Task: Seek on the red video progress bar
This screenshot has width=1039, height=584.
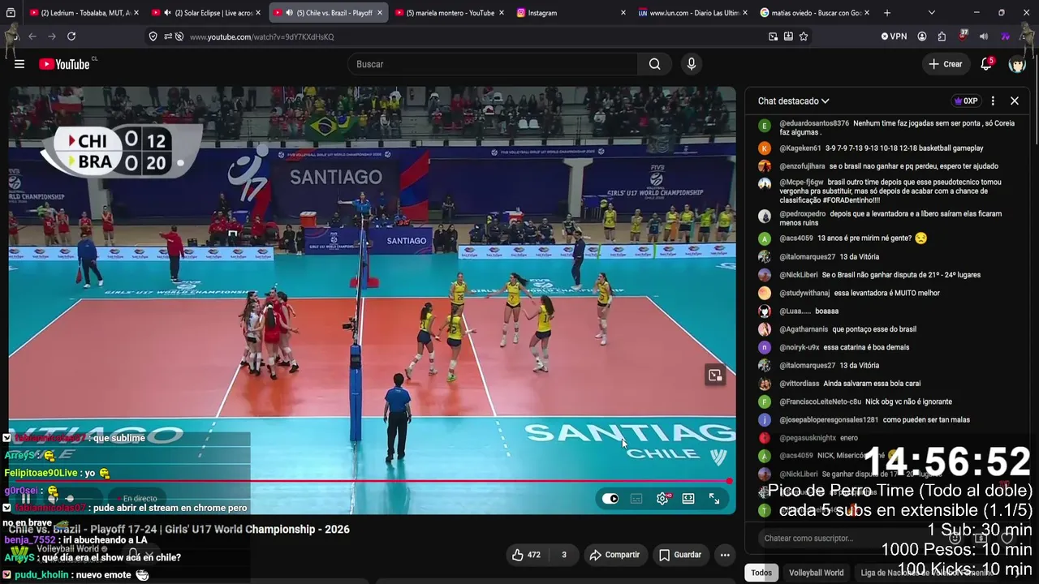Action: pyautogui.click(x=371, y=482)
